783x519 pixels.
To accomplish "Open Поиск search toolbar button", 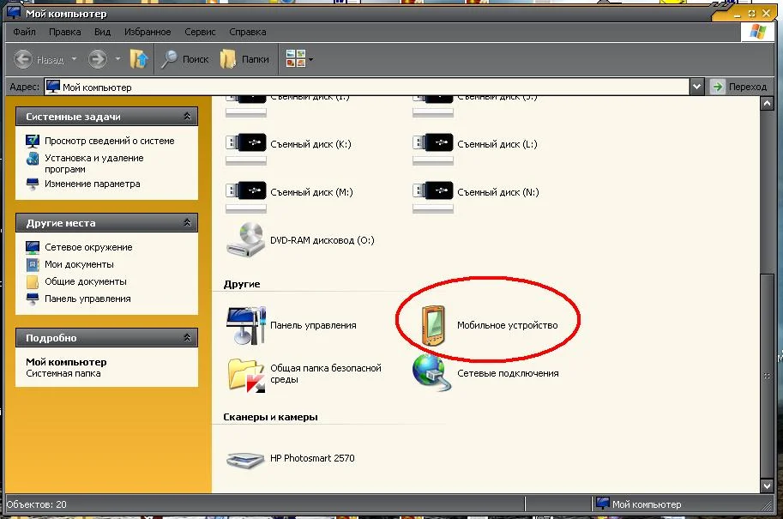I will pyautogui.click(x=184, y=59).
